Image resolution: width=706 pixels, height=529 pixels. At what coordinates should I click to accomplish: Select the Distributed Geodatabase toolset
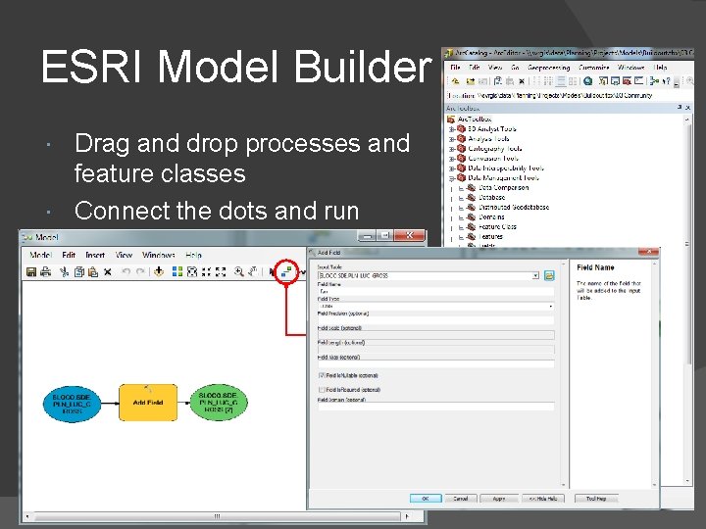(514, 208)
